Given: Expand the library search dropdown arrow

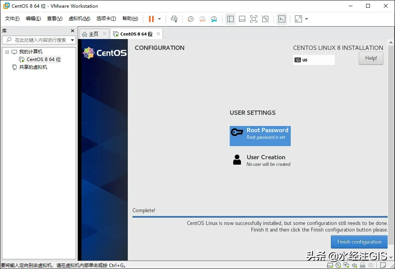Looking at the screenshot, I should tap(73, 40).
